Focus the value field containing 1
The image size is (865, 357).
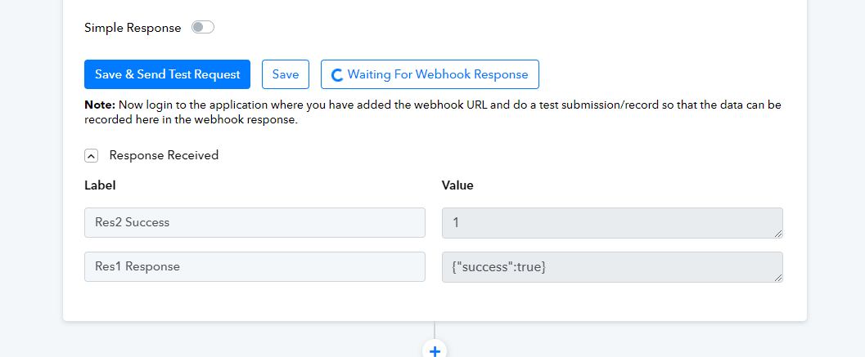[x=612, y=222]
